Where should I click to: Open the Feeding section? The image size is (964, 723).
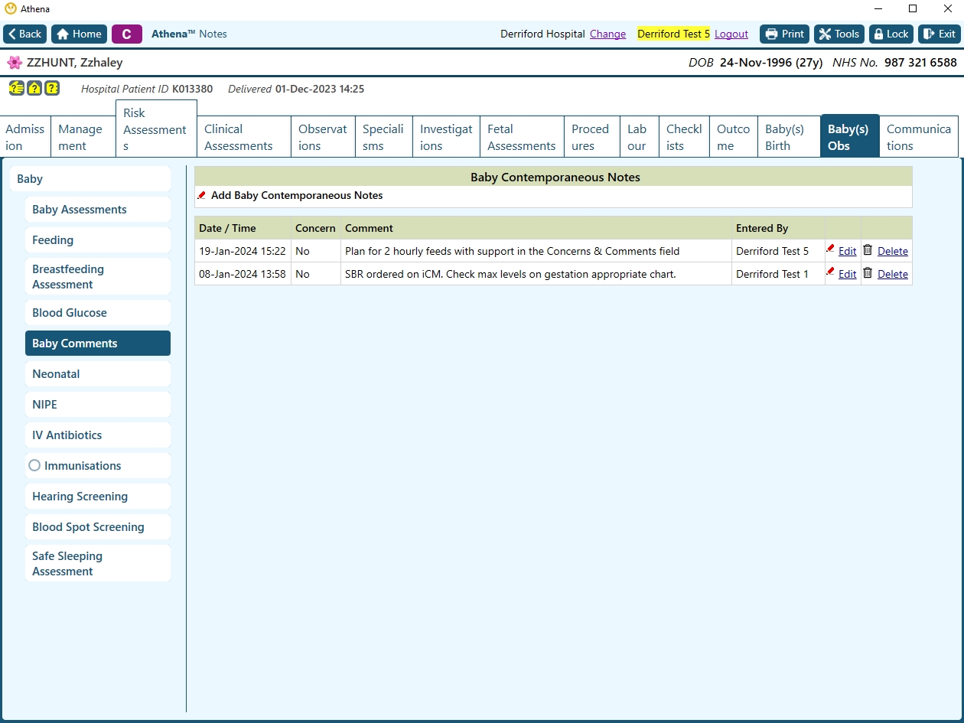tap(97, 240)
